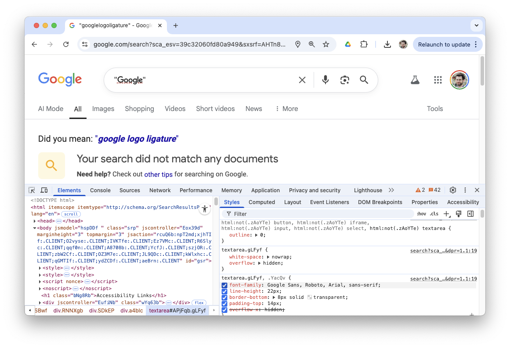Viewport: 510px width, 348px height.
Task: Click the new style rule plus icon
Action: point(446,214)
